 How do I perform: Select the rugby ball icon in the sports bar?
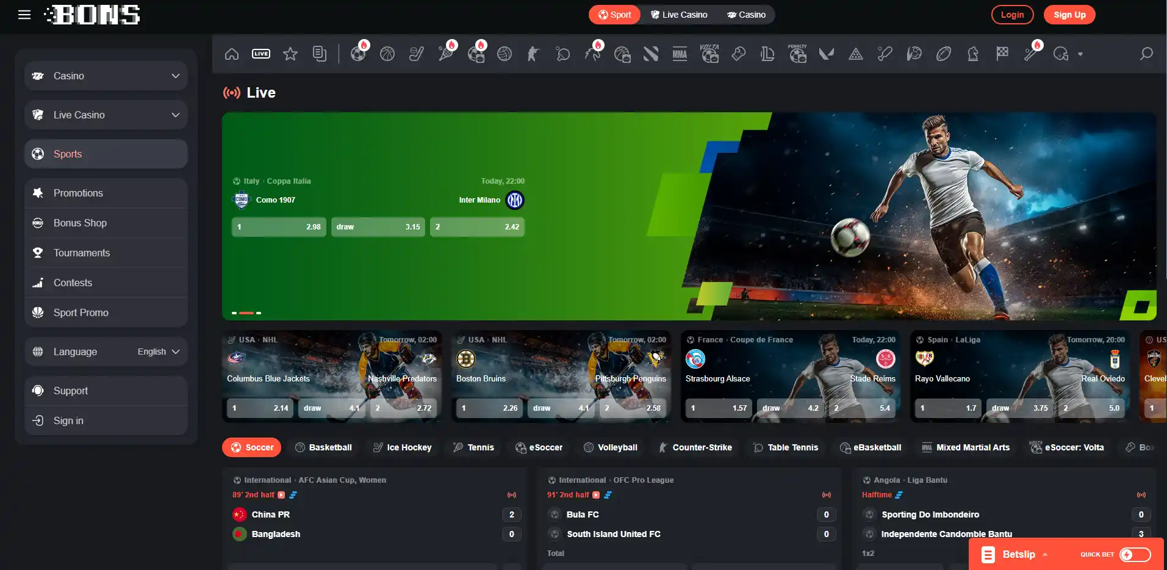944,54
